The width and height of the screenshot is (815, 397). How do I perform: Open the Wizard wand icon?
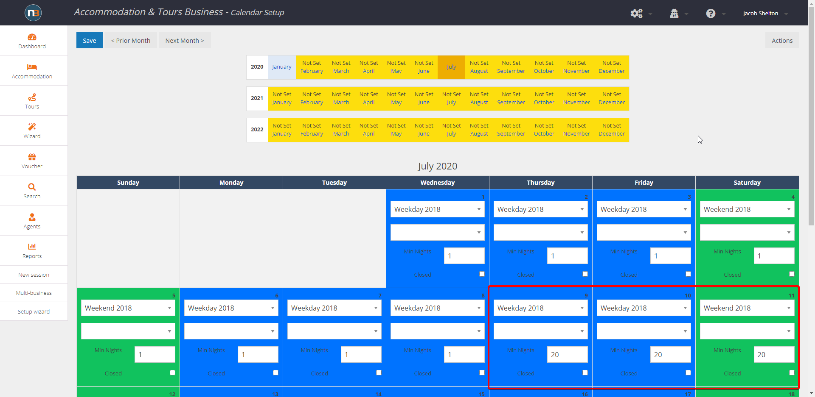(x=32, y=127)
